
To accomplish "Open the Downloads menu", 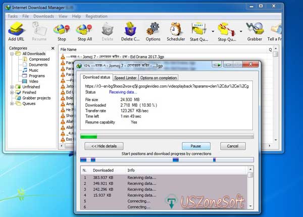I will click(x=43, y=16).
